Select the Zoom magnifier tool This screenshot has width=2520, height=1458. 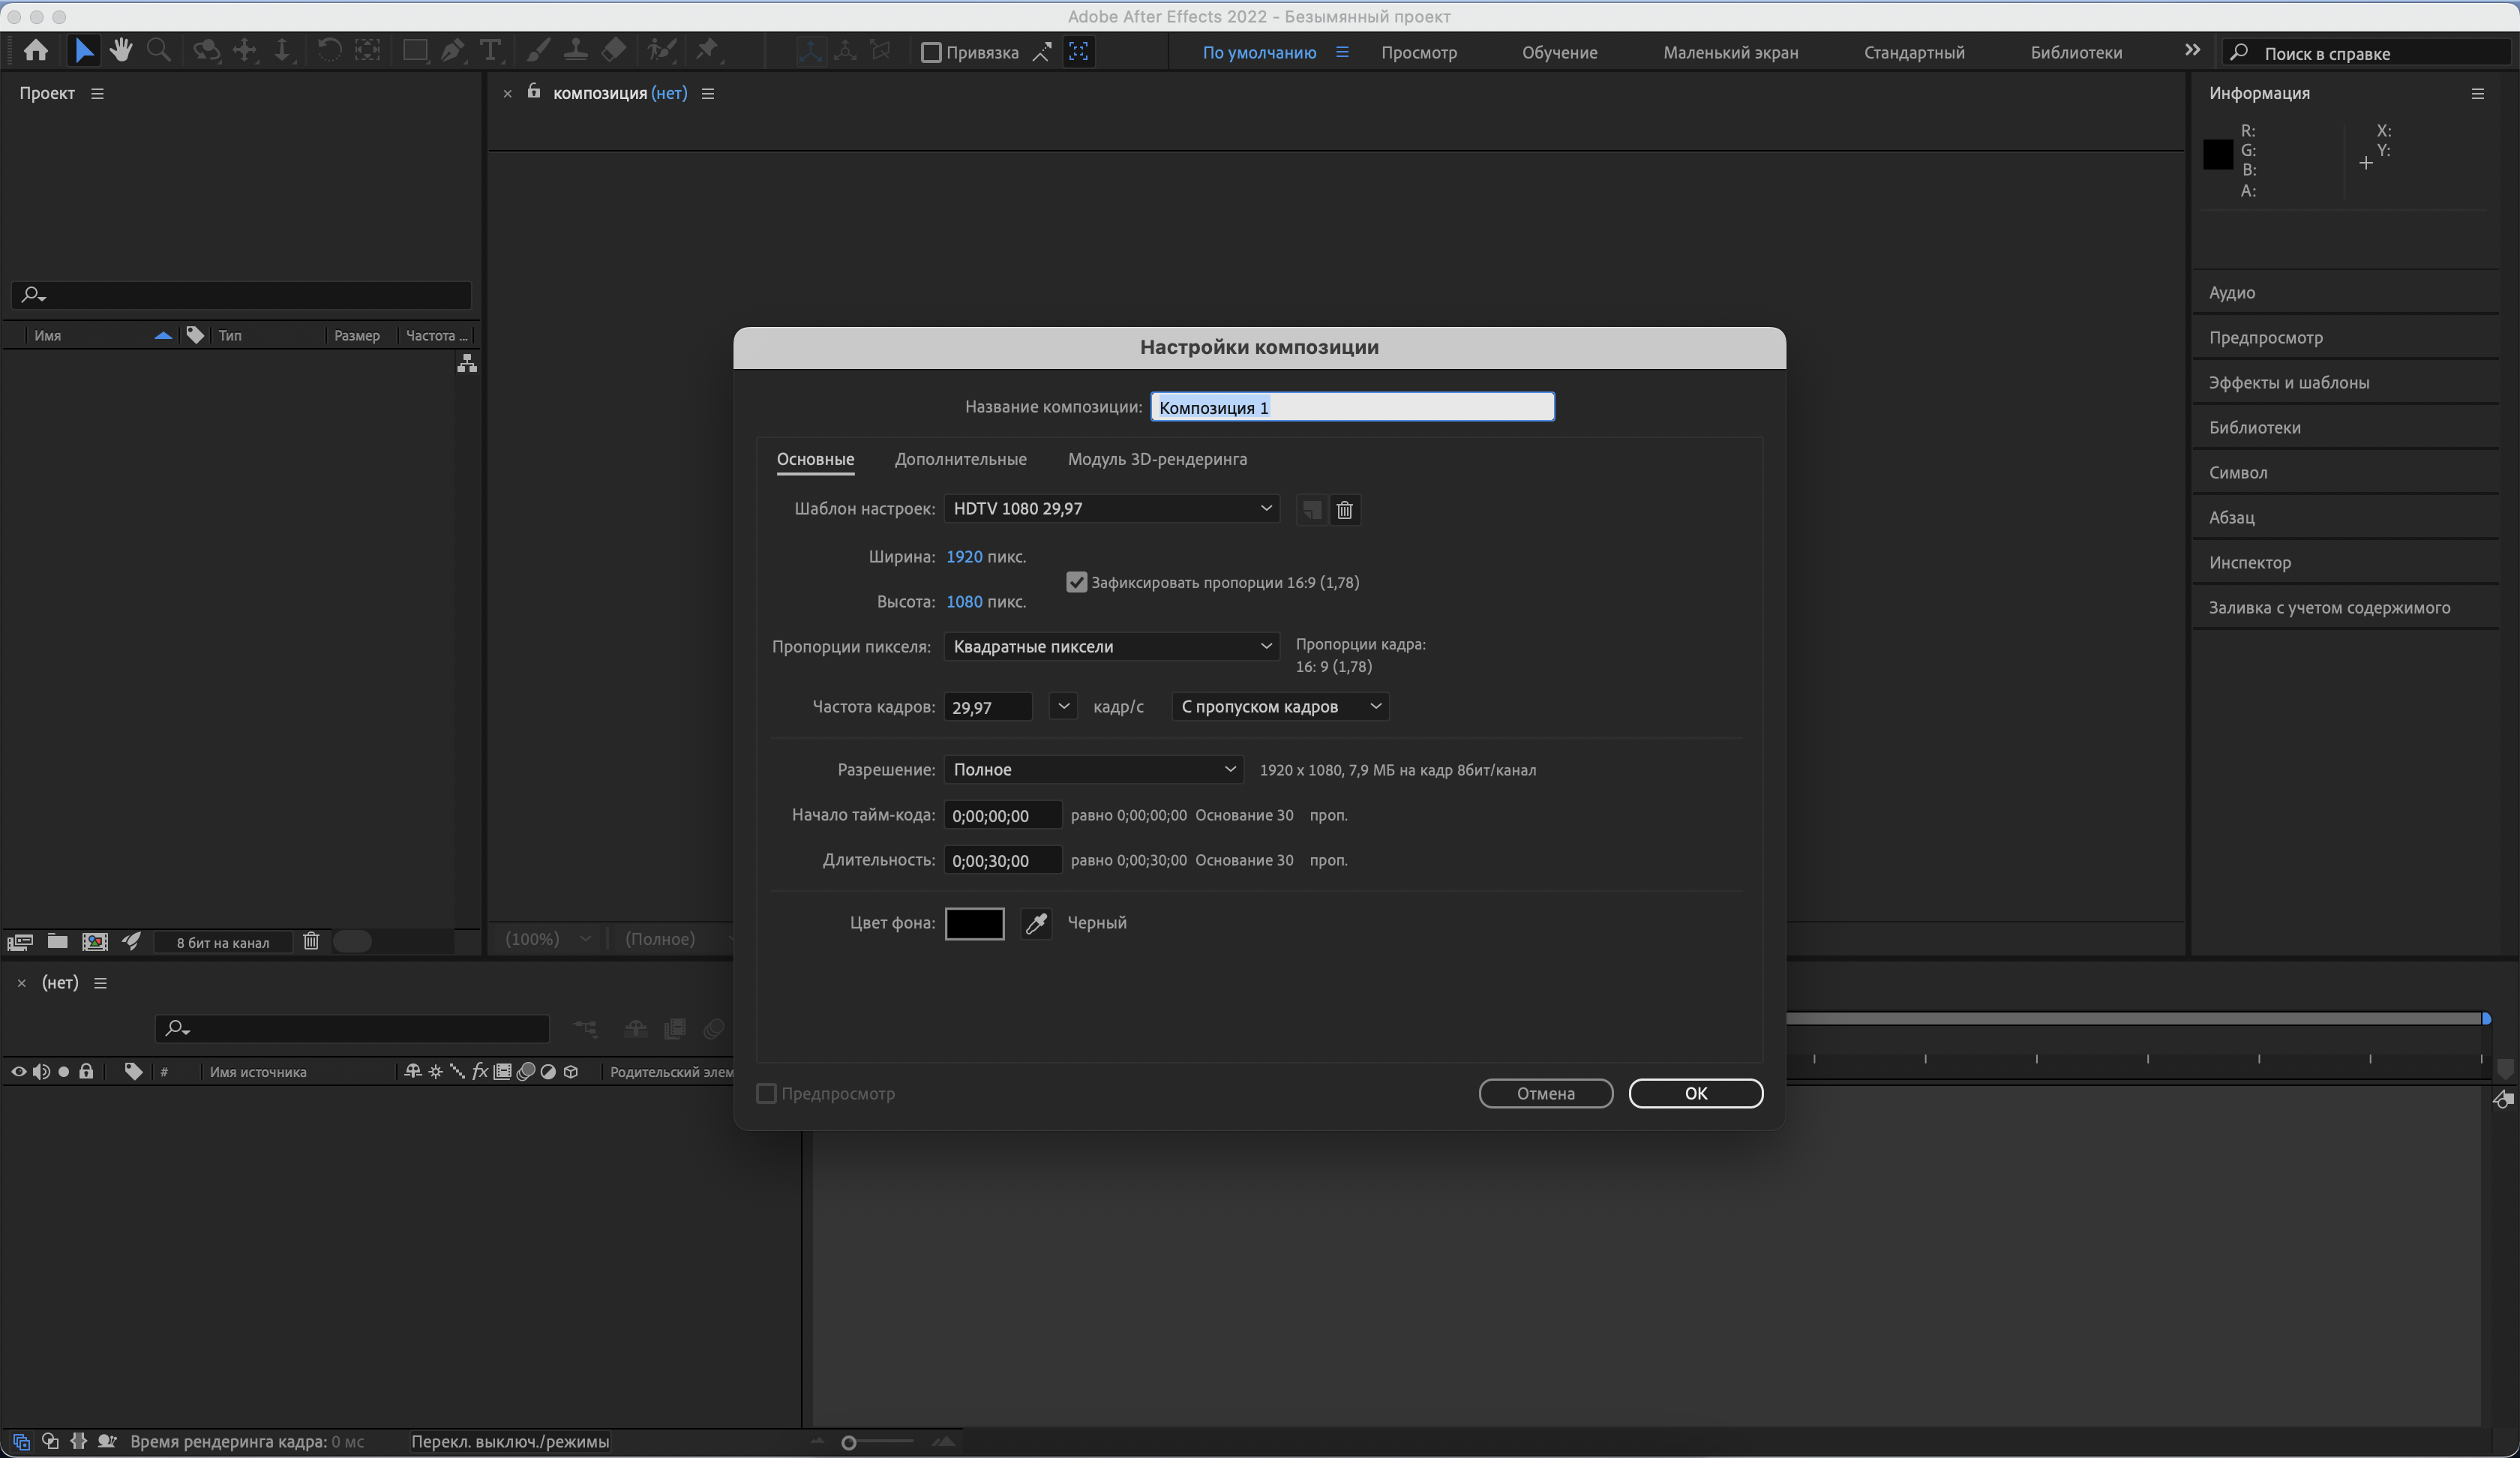[158, 50]
